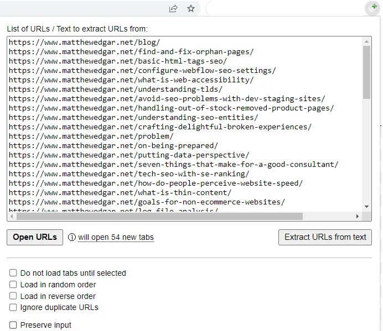Click the Open URLs button
The width and height of the screenshot is (383, 331).
(x=35, y=237)
